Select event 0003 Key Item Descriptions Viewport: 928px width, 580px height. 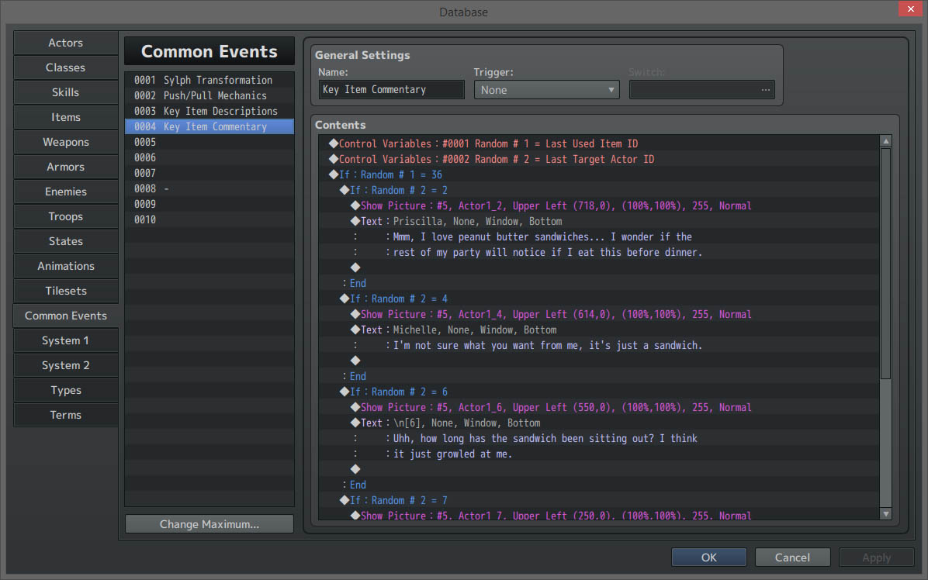click(209, 111)
